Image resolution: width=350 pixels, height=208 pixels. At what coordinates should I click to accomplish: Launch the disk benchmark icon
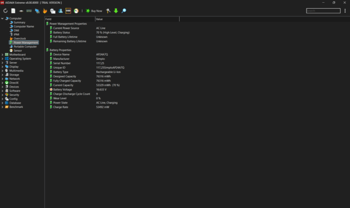(x=21, y=11)
